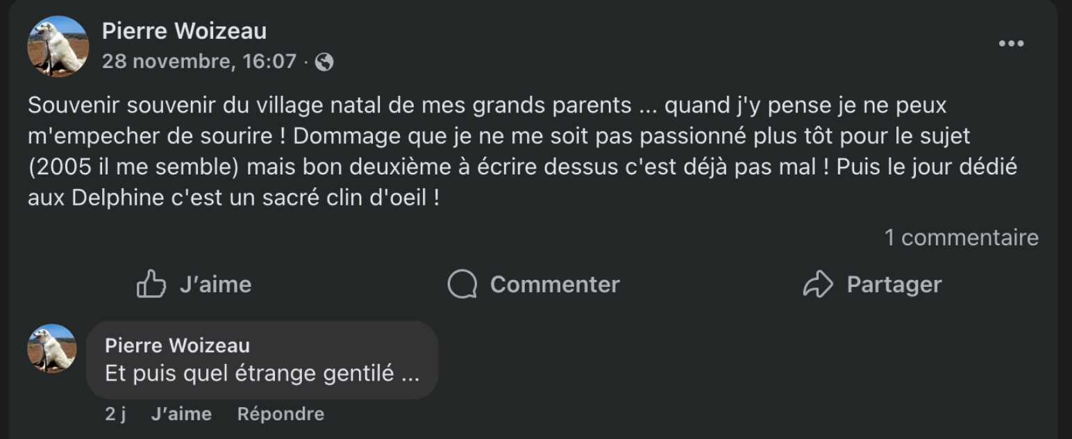Like the comment with its J'aime link
This screenshot has width=1072, height=439.
click(181, 414)
